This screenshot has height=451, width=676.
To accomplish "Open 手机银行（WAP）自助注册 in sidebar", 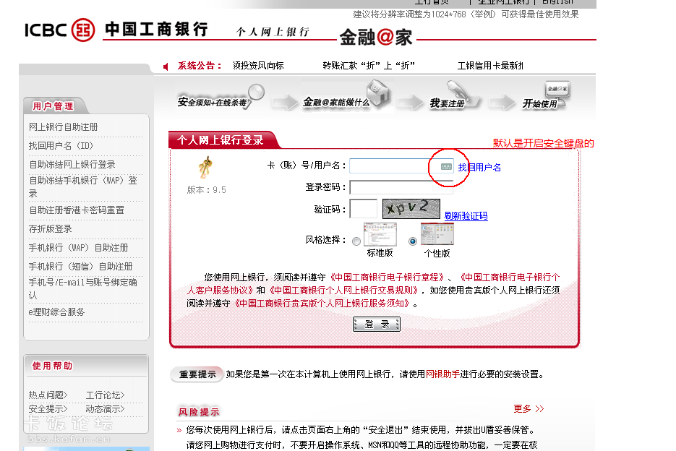I will [x=79, y=247].
